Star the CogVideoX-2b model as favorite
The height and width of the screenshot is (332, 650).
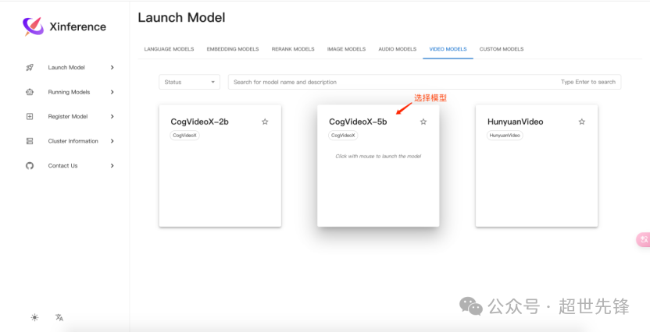265,122
